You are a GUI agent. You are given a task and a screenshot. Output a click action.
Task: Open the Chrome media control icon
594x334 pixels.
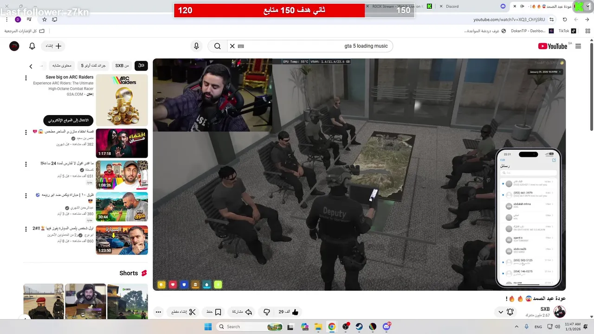(29, 19)
